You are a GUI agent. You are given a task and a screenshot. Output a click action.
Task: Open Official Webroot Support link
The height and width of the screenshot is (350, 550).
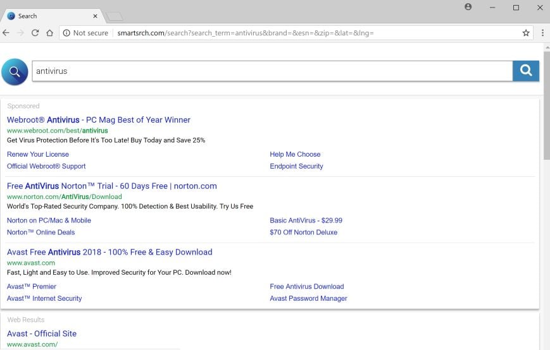46,166
